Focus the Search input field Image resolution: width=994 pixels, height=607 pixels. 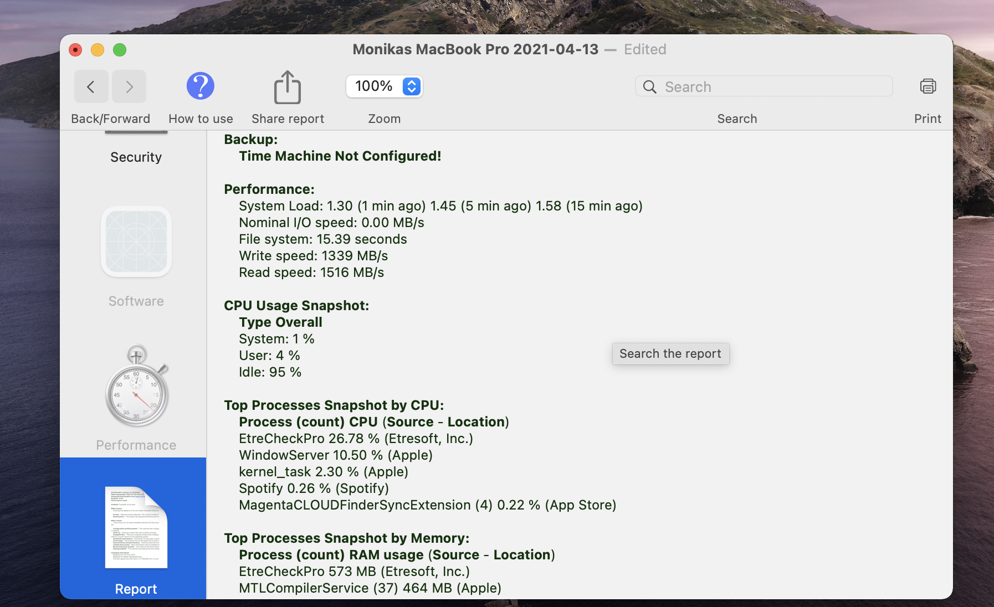tap(764, 86)
